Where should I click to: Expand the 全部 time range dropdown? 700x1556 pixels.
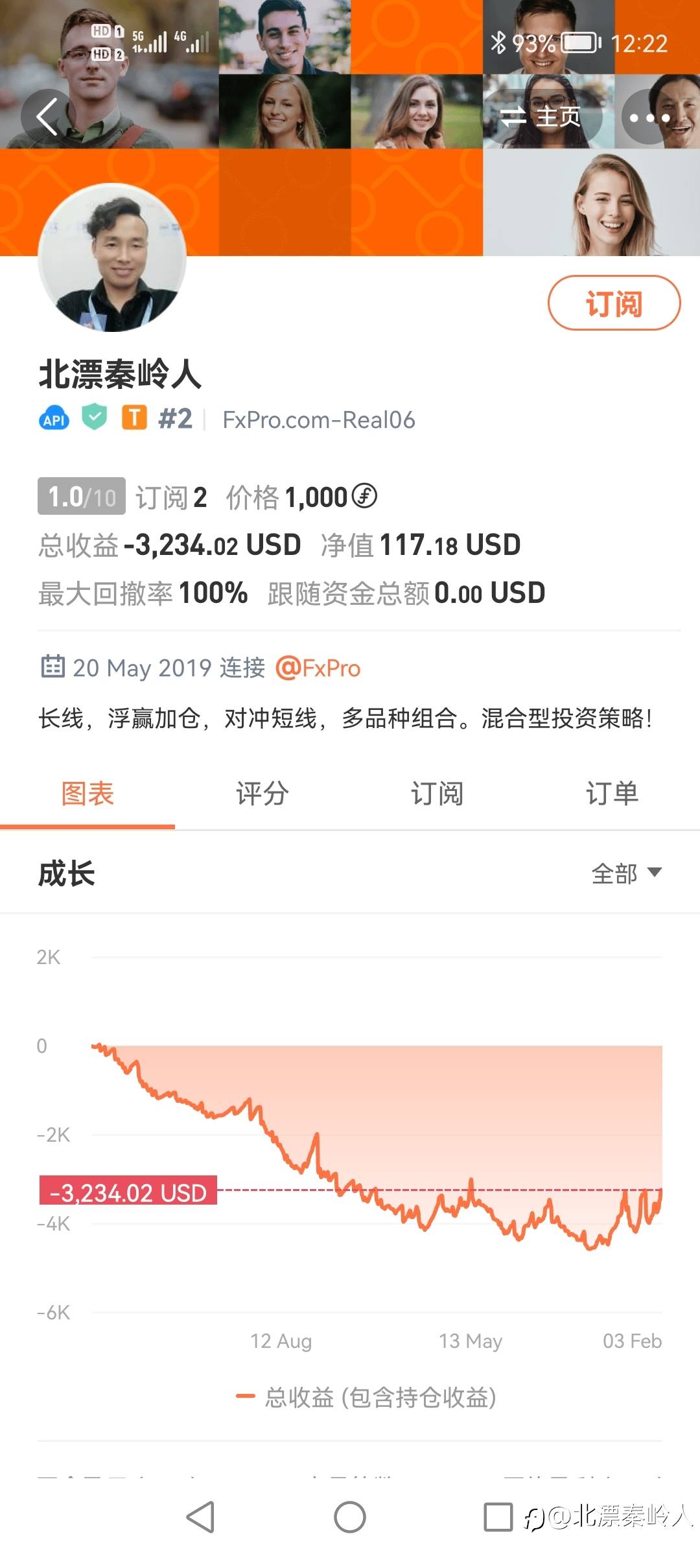click(626, 873)
